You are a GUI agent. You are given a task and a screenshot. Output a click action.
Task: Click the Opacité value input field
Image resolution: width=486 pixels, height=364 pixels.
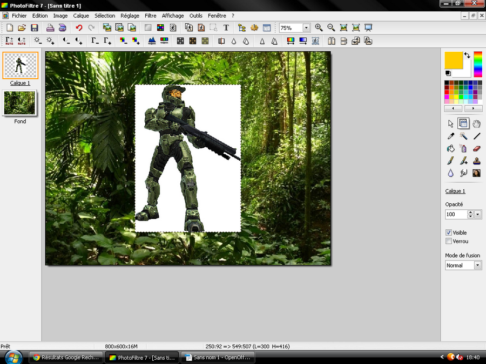[x=456, y=214]
